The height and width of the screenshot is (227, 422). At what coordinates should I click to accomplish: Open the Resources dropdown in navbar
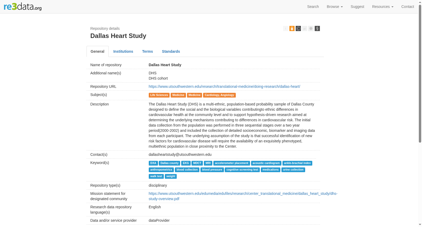382,7
